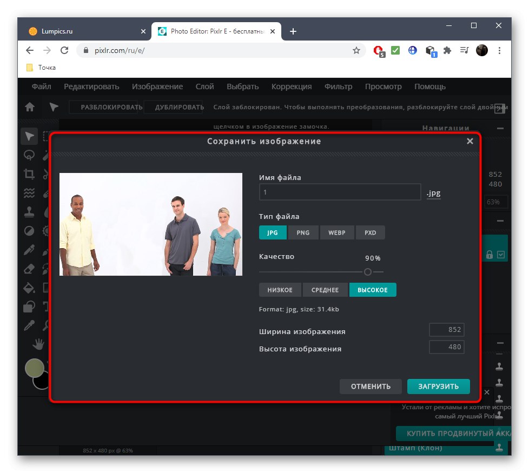529x473 pixels.
Task: Select the Paint Bucket fill tool
Action: [29, 288]
